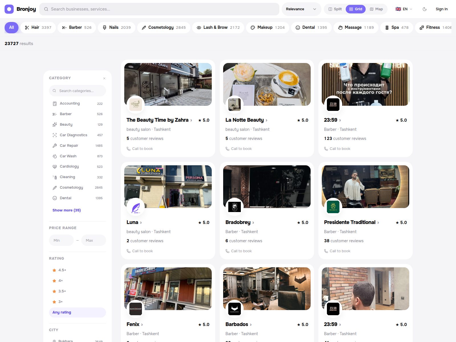Click the Accounting category icon in sidebar
The width and height of the screenshot is (456, 342).
coord(55,103)
